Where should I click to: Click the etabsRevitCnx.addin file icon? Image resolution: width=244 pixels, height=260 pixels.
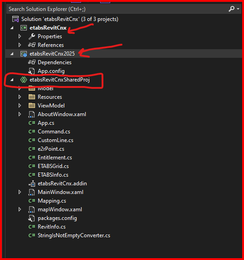pyautogui.click(x=32, y=184)
